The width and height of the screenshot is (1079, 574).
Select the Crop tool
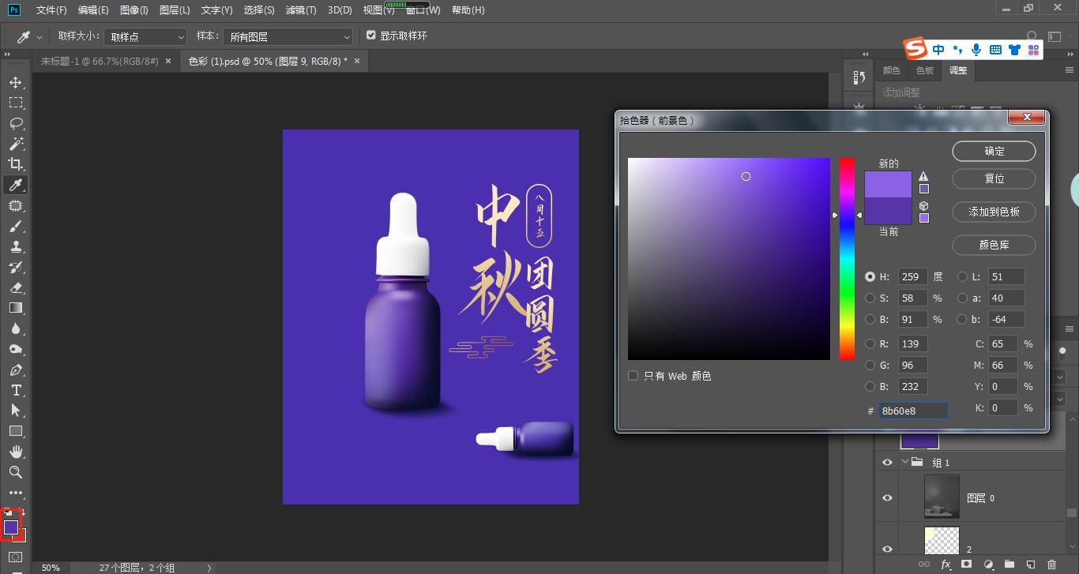[17, 163]
